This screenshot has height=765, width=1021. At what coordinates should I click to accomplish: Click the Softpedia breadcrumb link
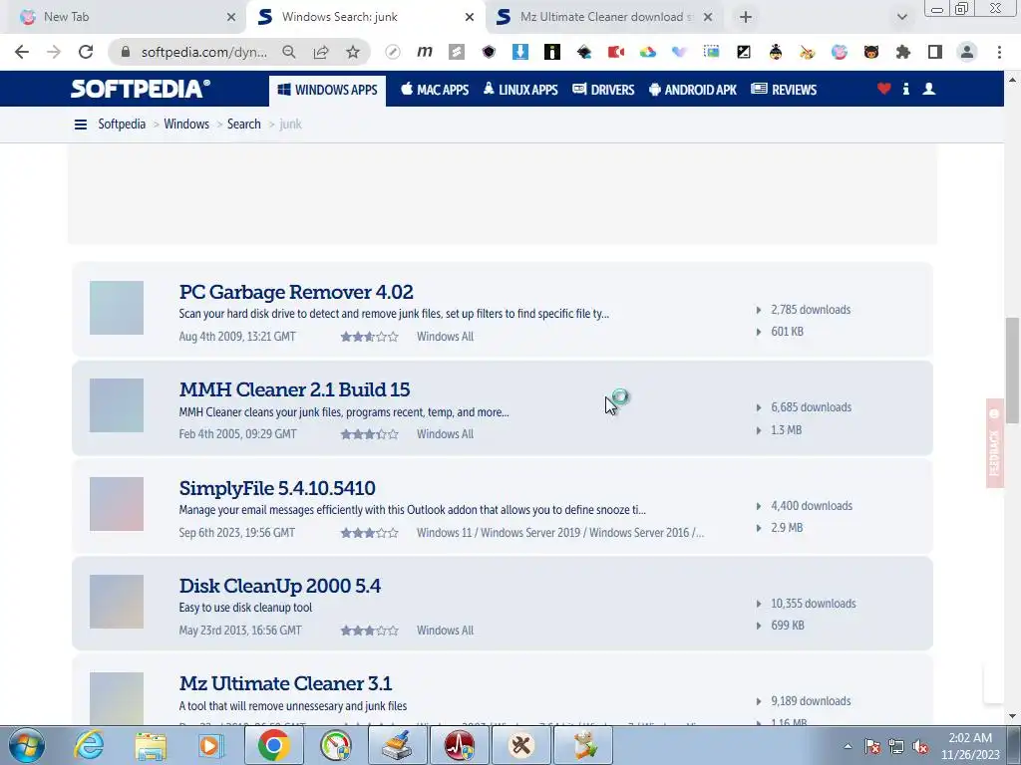pyautogui.click(x=122, y=125)
